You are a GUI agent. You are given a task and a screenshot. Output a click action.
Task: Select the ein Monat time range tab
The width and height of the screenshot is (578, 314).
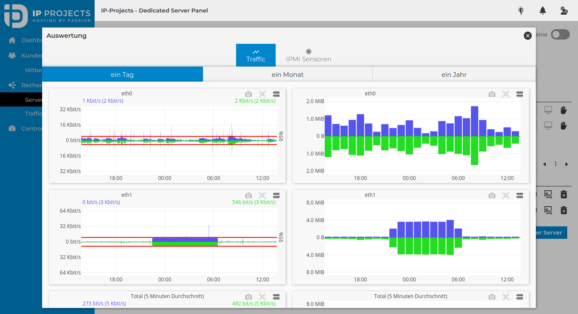coord(287,74)
